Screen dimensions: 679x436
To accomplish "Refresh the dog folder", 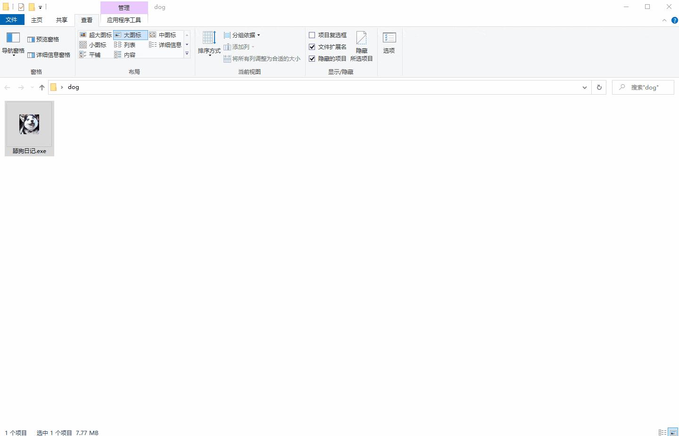I will coord(599,88).
